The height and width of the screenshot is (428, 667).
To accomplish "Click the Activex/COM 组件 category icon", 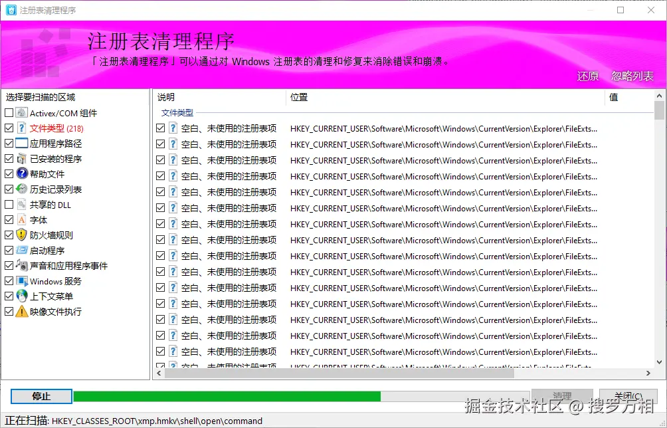I will (22, 113).
